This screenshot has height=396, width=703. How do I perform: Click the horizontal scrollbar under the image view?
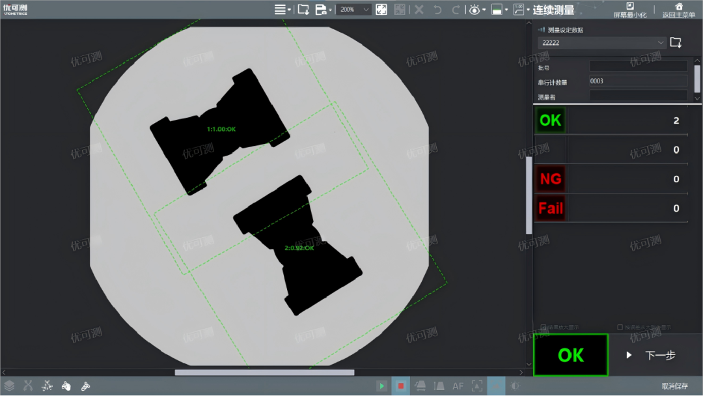(x=264, y=373)
